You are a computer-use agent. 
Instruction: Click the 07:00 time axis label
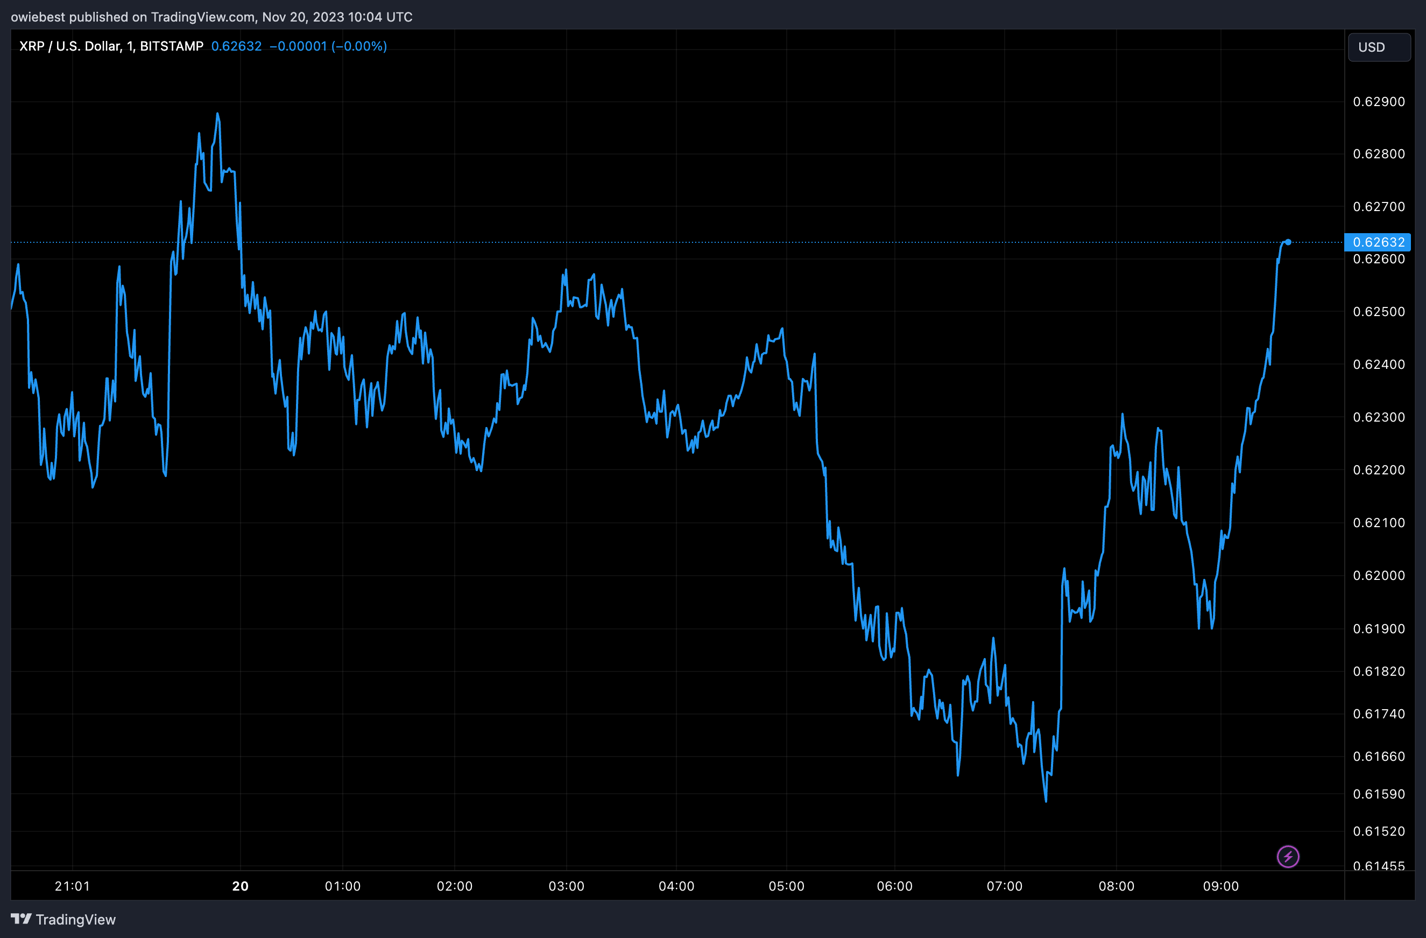(x=1004, y=886)
